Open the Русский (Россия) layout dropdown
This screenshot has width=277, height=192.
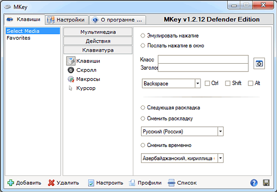tap(220, 131)
